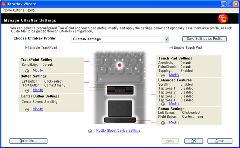Viewport: 240px width, 148px height.
Task: Expand the Choose UltraNav Profile dropdown arrow
Action: click(166, 39)
